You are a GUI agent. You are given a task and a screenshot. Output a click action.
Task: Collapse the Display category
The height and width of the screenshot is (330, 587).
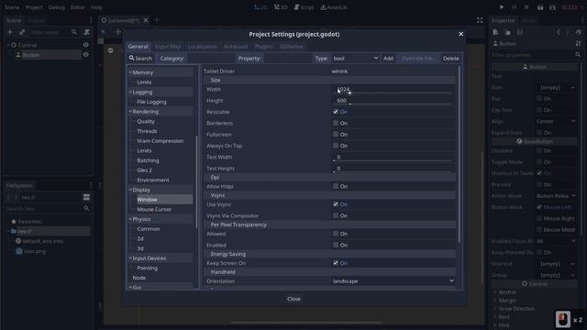click(130, 190)
